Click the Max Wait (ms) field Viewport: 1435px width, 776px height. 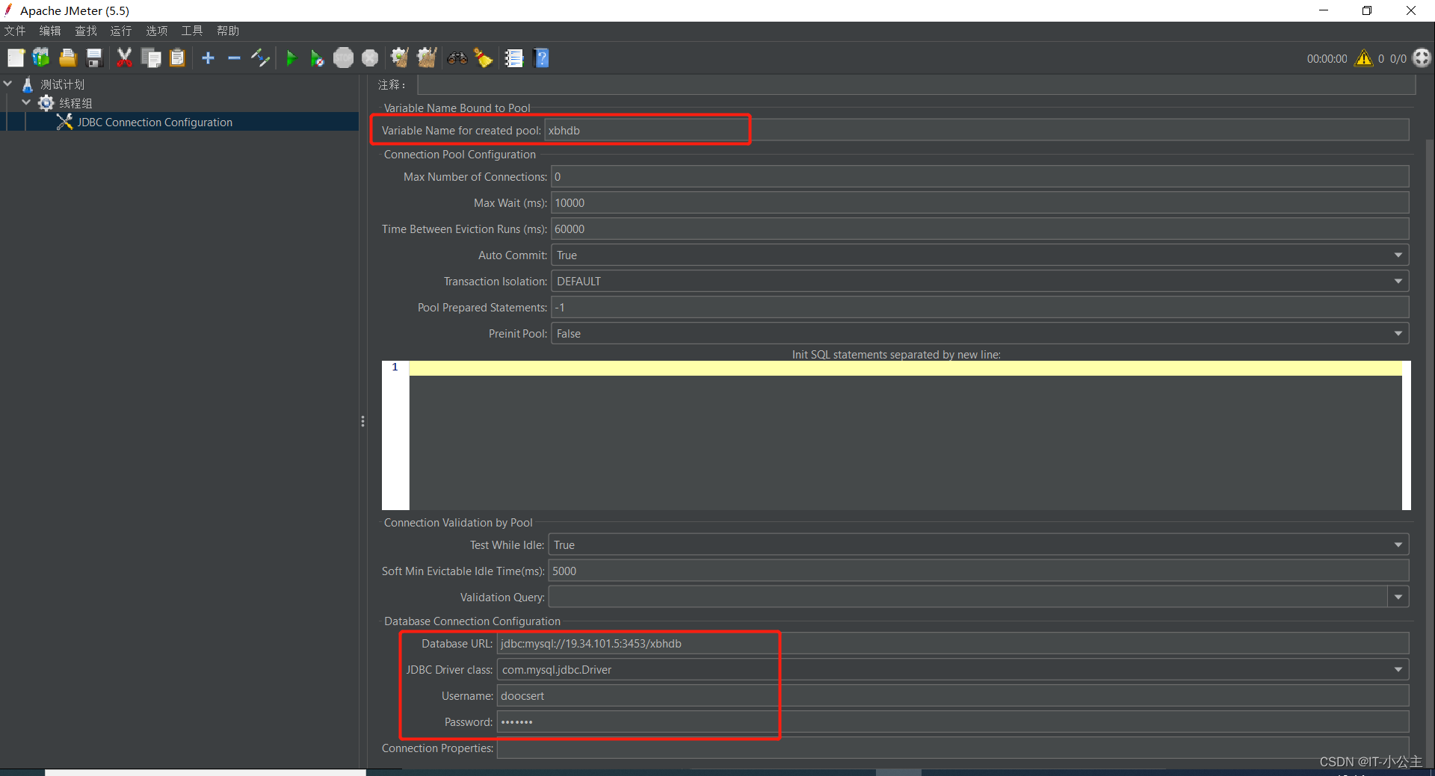click(980, 202)
